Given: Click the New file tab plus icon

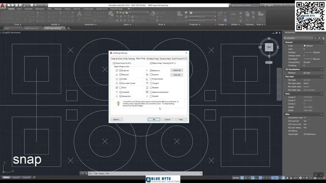Looking at the screenshot, I should pyautogui.click(x=68, y=28).
